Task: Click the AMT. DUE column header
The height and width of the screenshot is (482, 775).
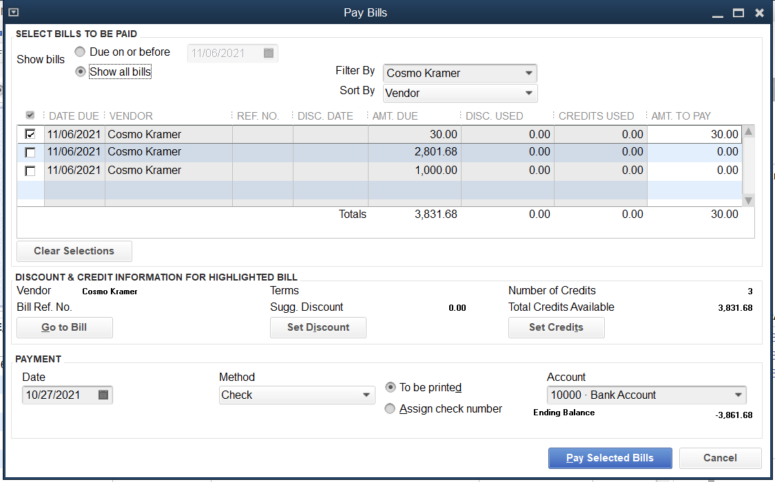Action: [395, 116]
